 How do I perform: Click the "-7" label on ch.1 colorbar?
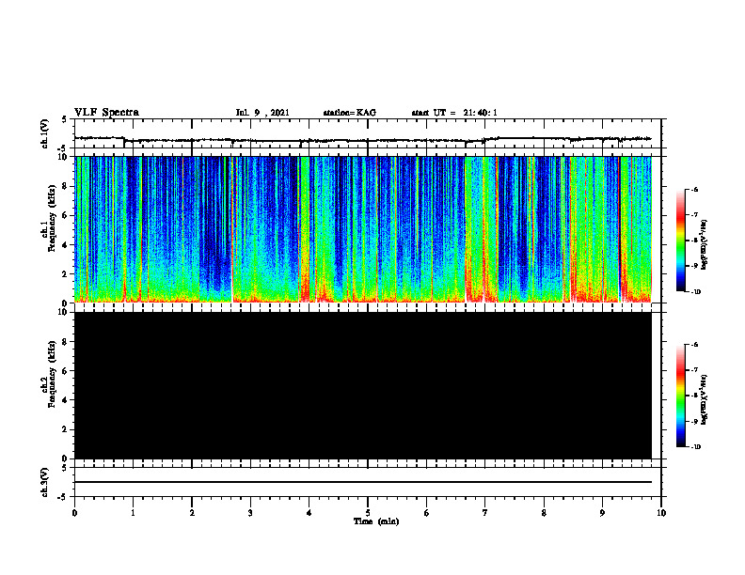click(x=694, y=215)
